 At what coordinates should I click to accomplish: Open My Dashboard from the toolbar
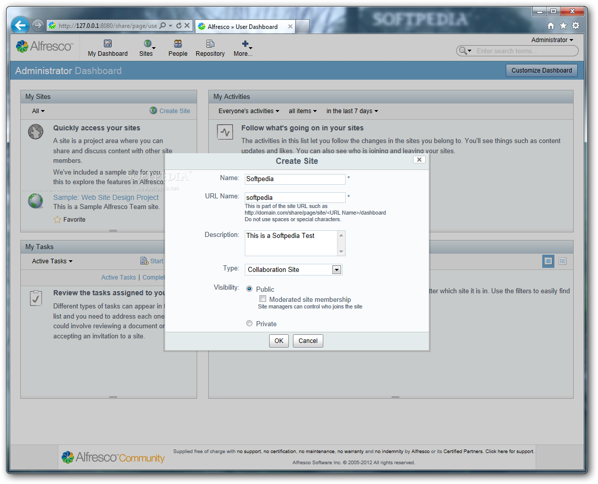point(107,48)
